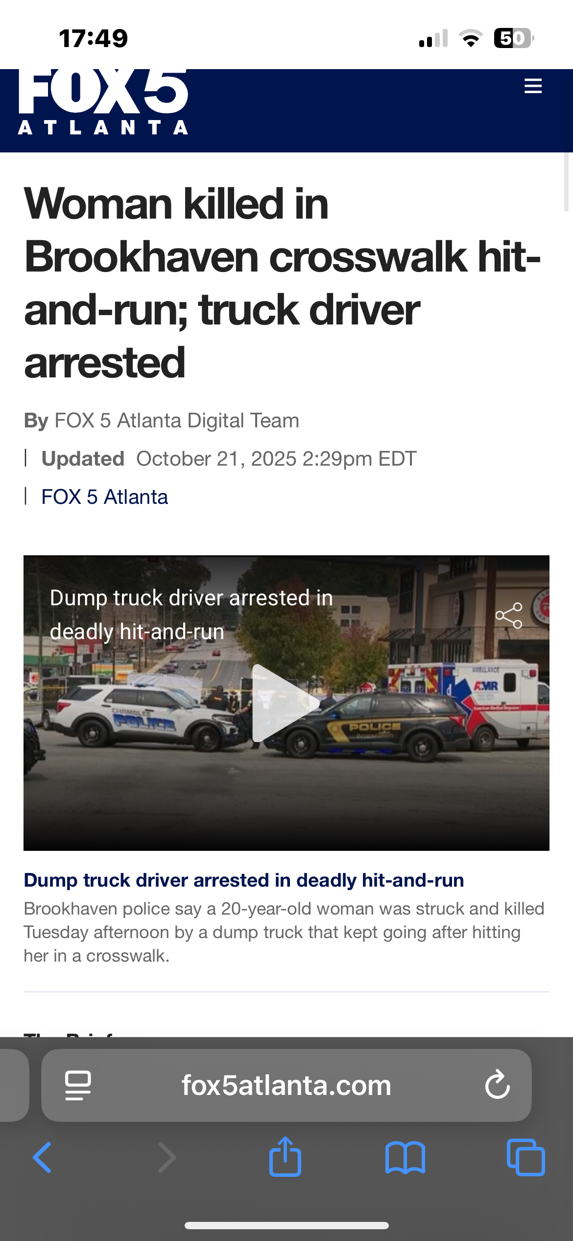Open Safari bookmarks book icon
The image size is (573, 1241).
405,1158
